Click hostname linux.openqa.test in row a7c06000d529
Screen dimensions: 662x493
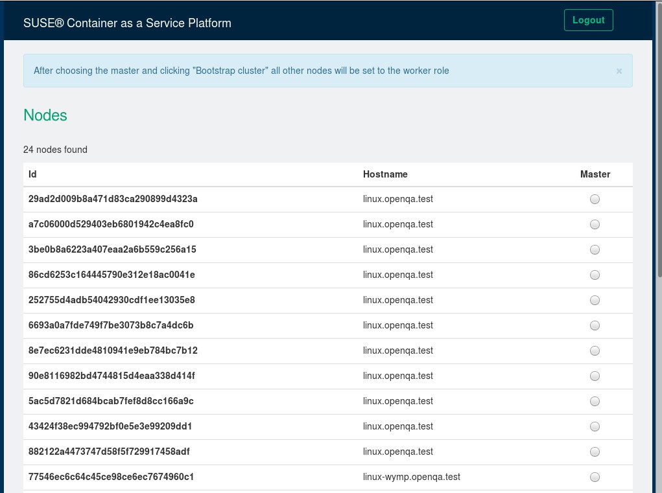point(398,224)
